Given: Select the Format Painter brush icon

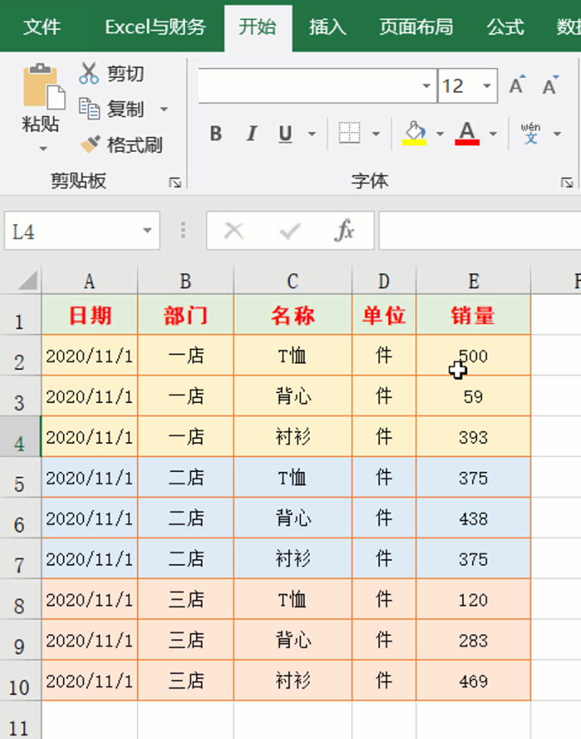Looking at the screenshot, I should (x=90, y=144).
